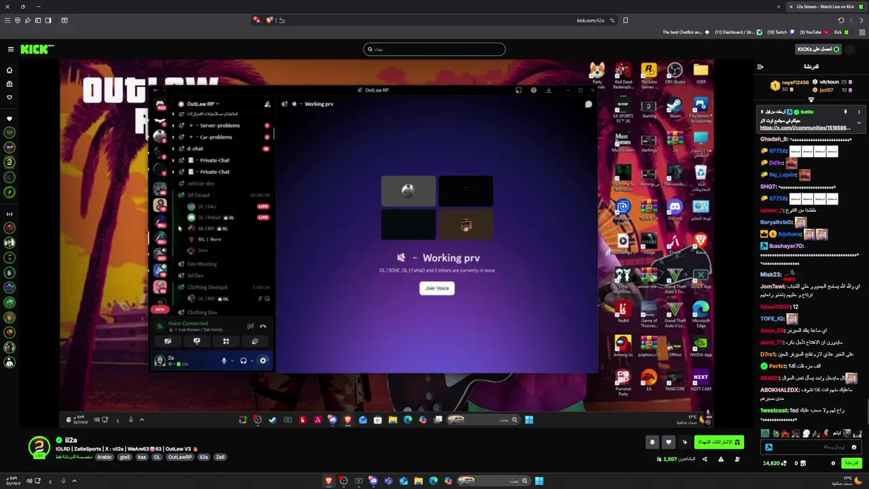Open Discord help question icon
Screen dimensions: 869x489
pyautogui.click(x=534, y=90)
